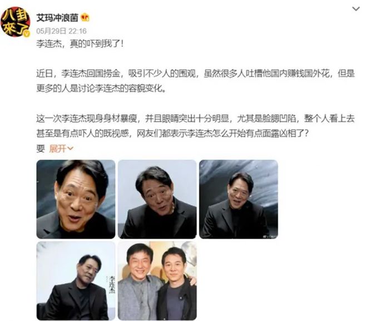The image size is (367, 321).
Task: Click the headline text 李连杰，真的吓到我了
Action: coord(80,44)
